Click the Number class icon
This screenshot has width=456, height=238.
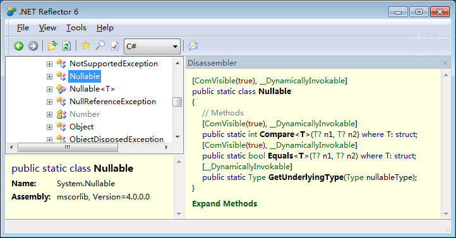[61, 114]
